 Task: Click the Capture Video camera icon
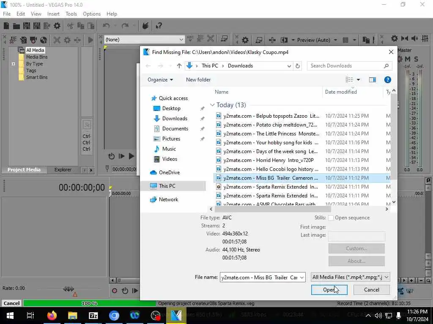click(33, 40)
